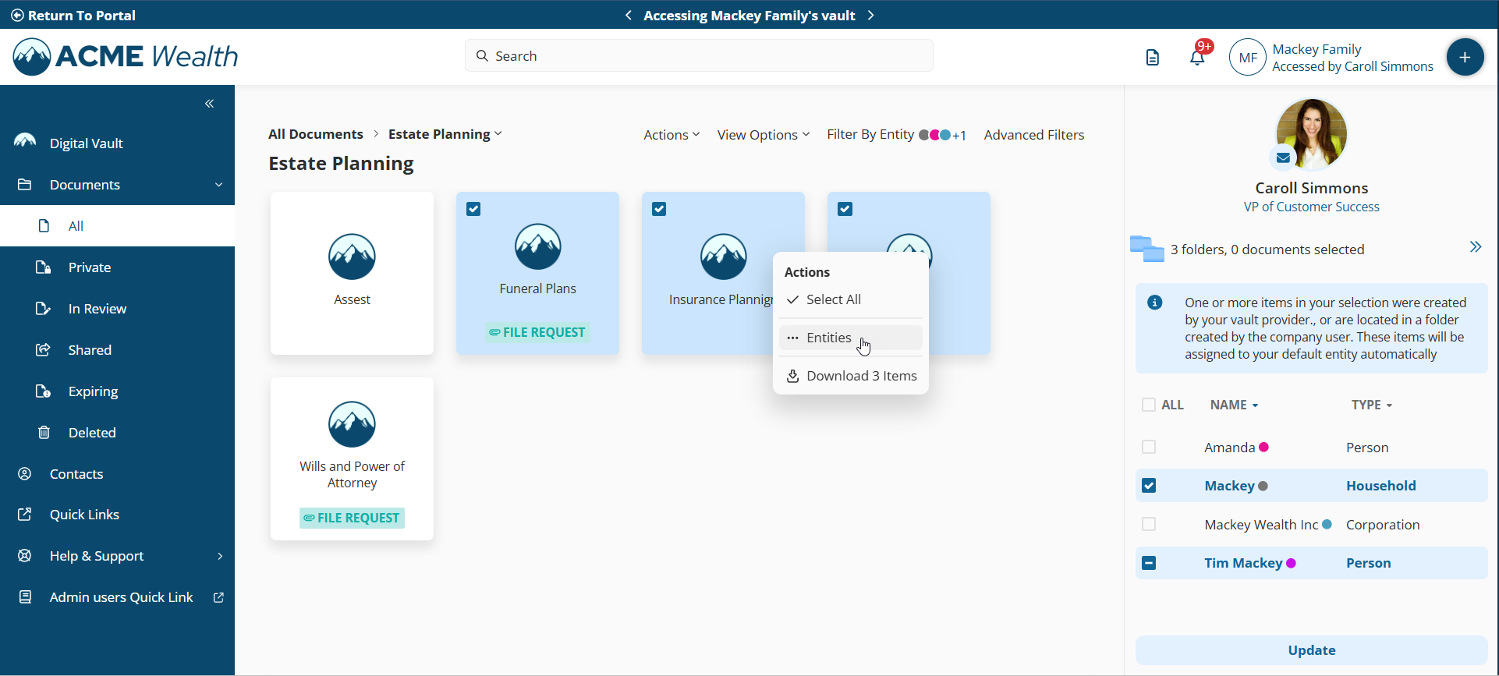The image size is (1499, 676).
Task: Choose Entities in Actions menu
Action: click(851, 338)
